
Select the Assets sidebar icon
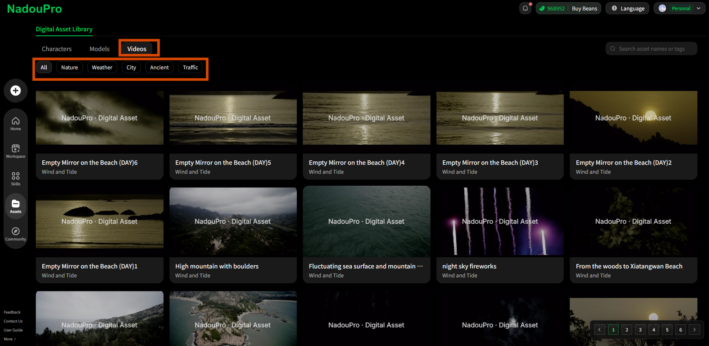tap(16, 206)
